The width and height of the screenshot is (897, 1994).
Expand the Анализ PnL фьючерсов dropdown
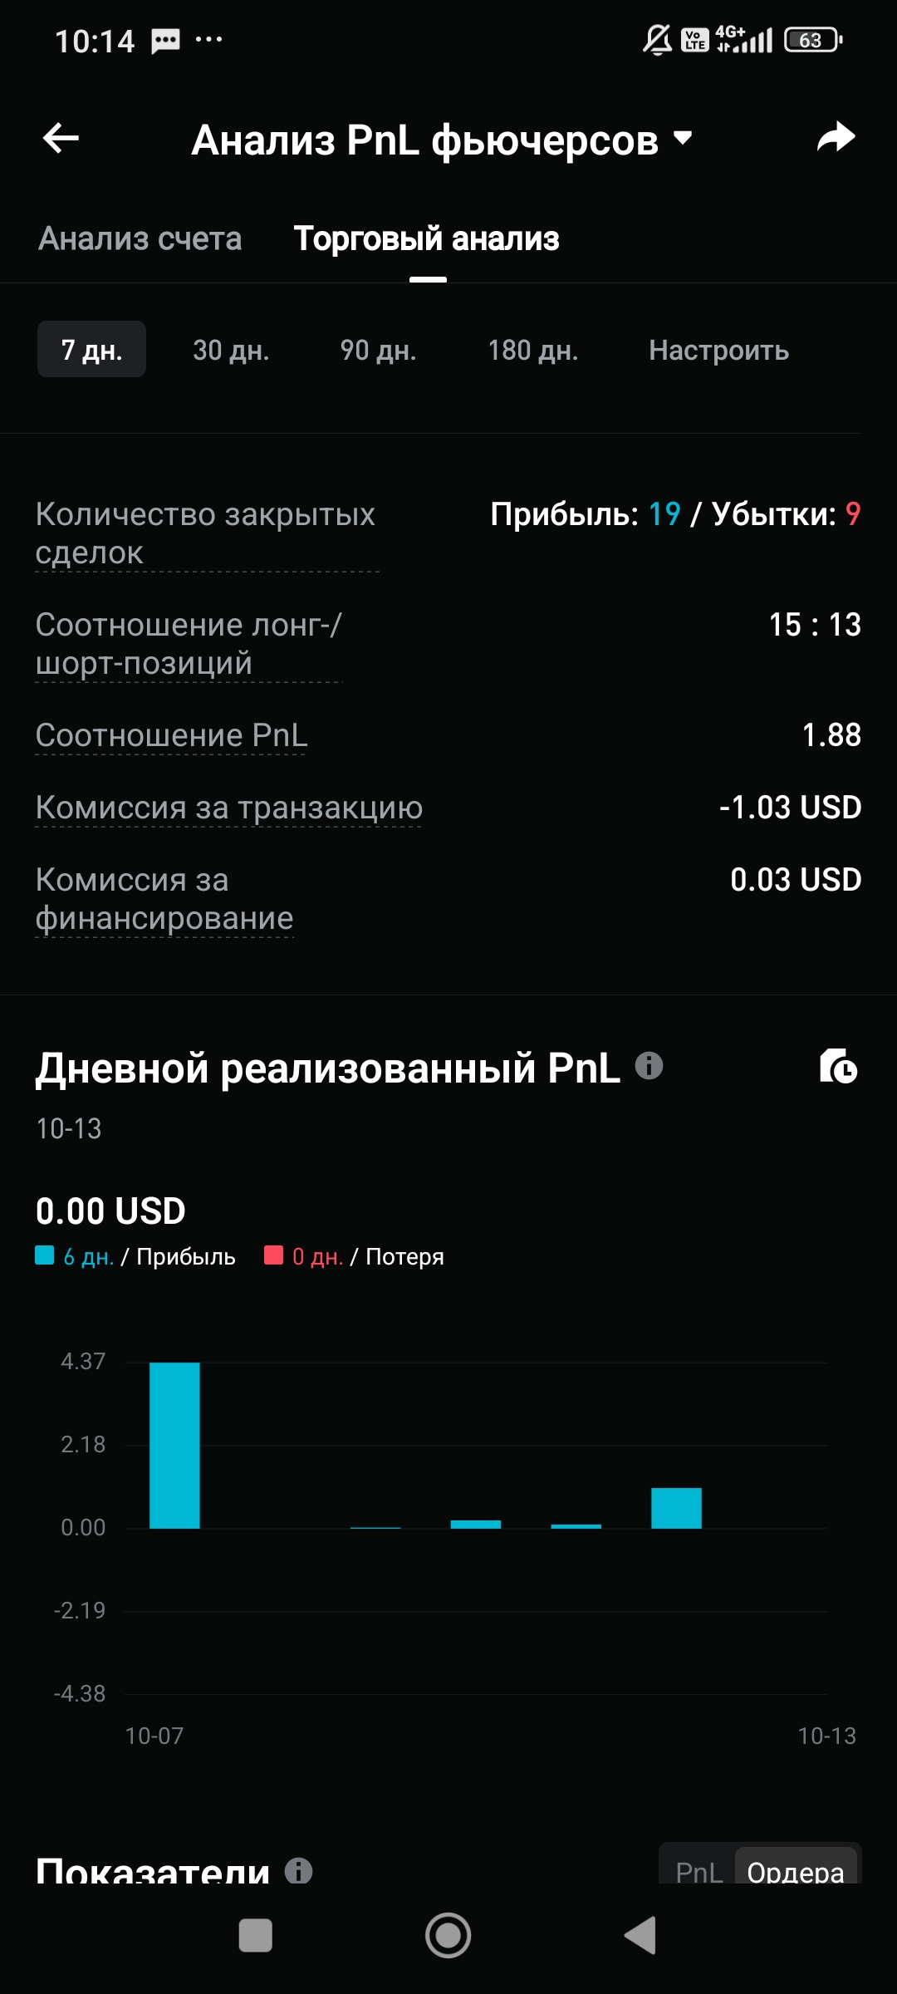[x=682, y=138]
